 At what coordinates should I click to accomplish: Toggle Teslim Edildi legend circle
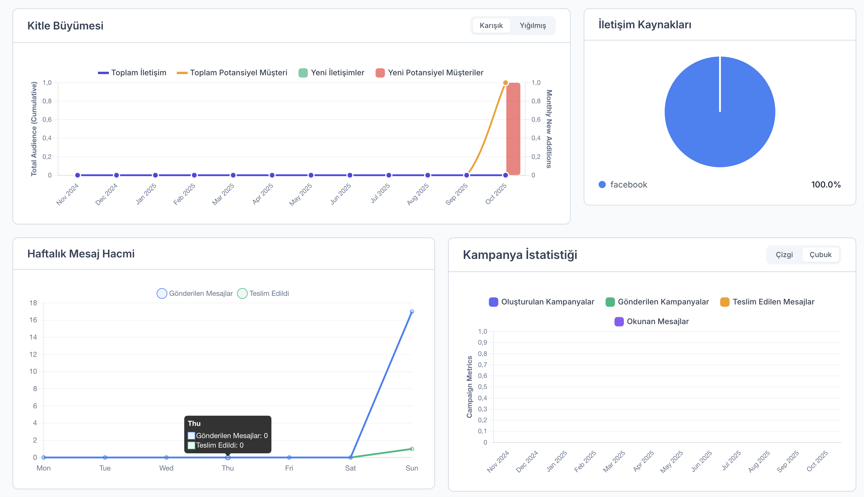(242, 293)
